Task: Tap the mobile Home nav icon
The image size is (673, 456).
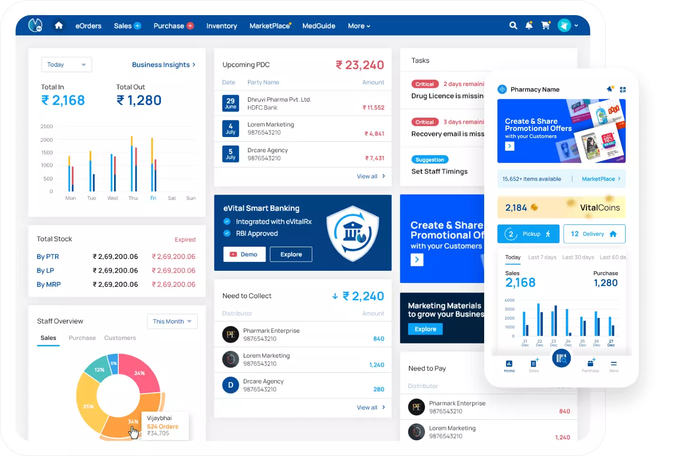Action: (x=509, y=366)
